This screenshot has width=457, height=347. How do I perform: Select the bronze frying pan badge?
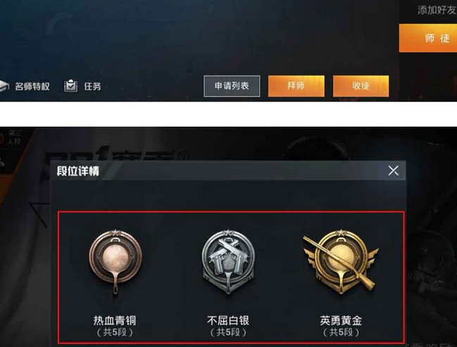115,261
